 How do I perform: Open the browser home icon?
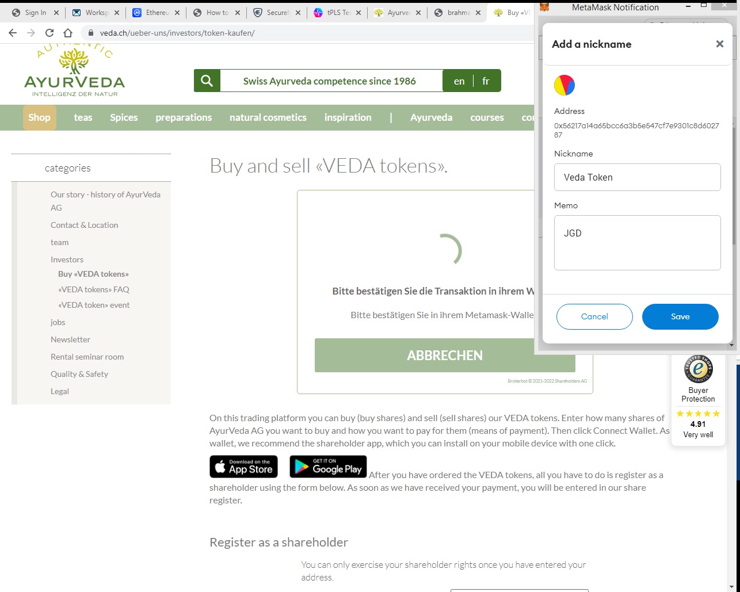point(68,33)
